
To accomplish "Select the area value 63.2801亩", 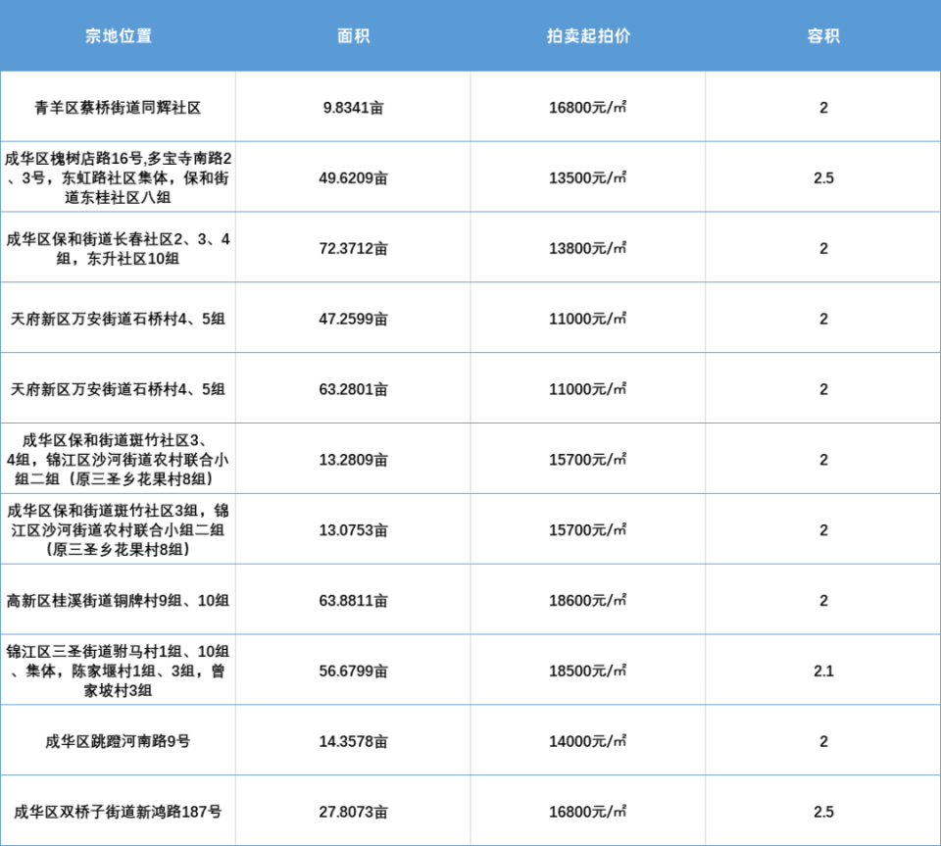I will tap(353, 387).
